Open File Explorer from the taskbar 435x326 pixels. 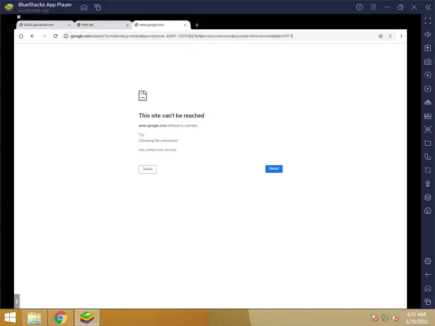pyautogui.click(x=34, y=318)
